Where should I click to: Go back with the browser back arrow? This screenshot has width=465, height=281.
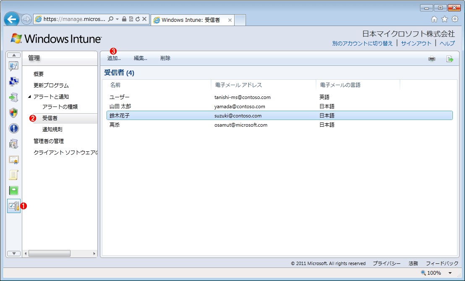(x=12, y=20)
